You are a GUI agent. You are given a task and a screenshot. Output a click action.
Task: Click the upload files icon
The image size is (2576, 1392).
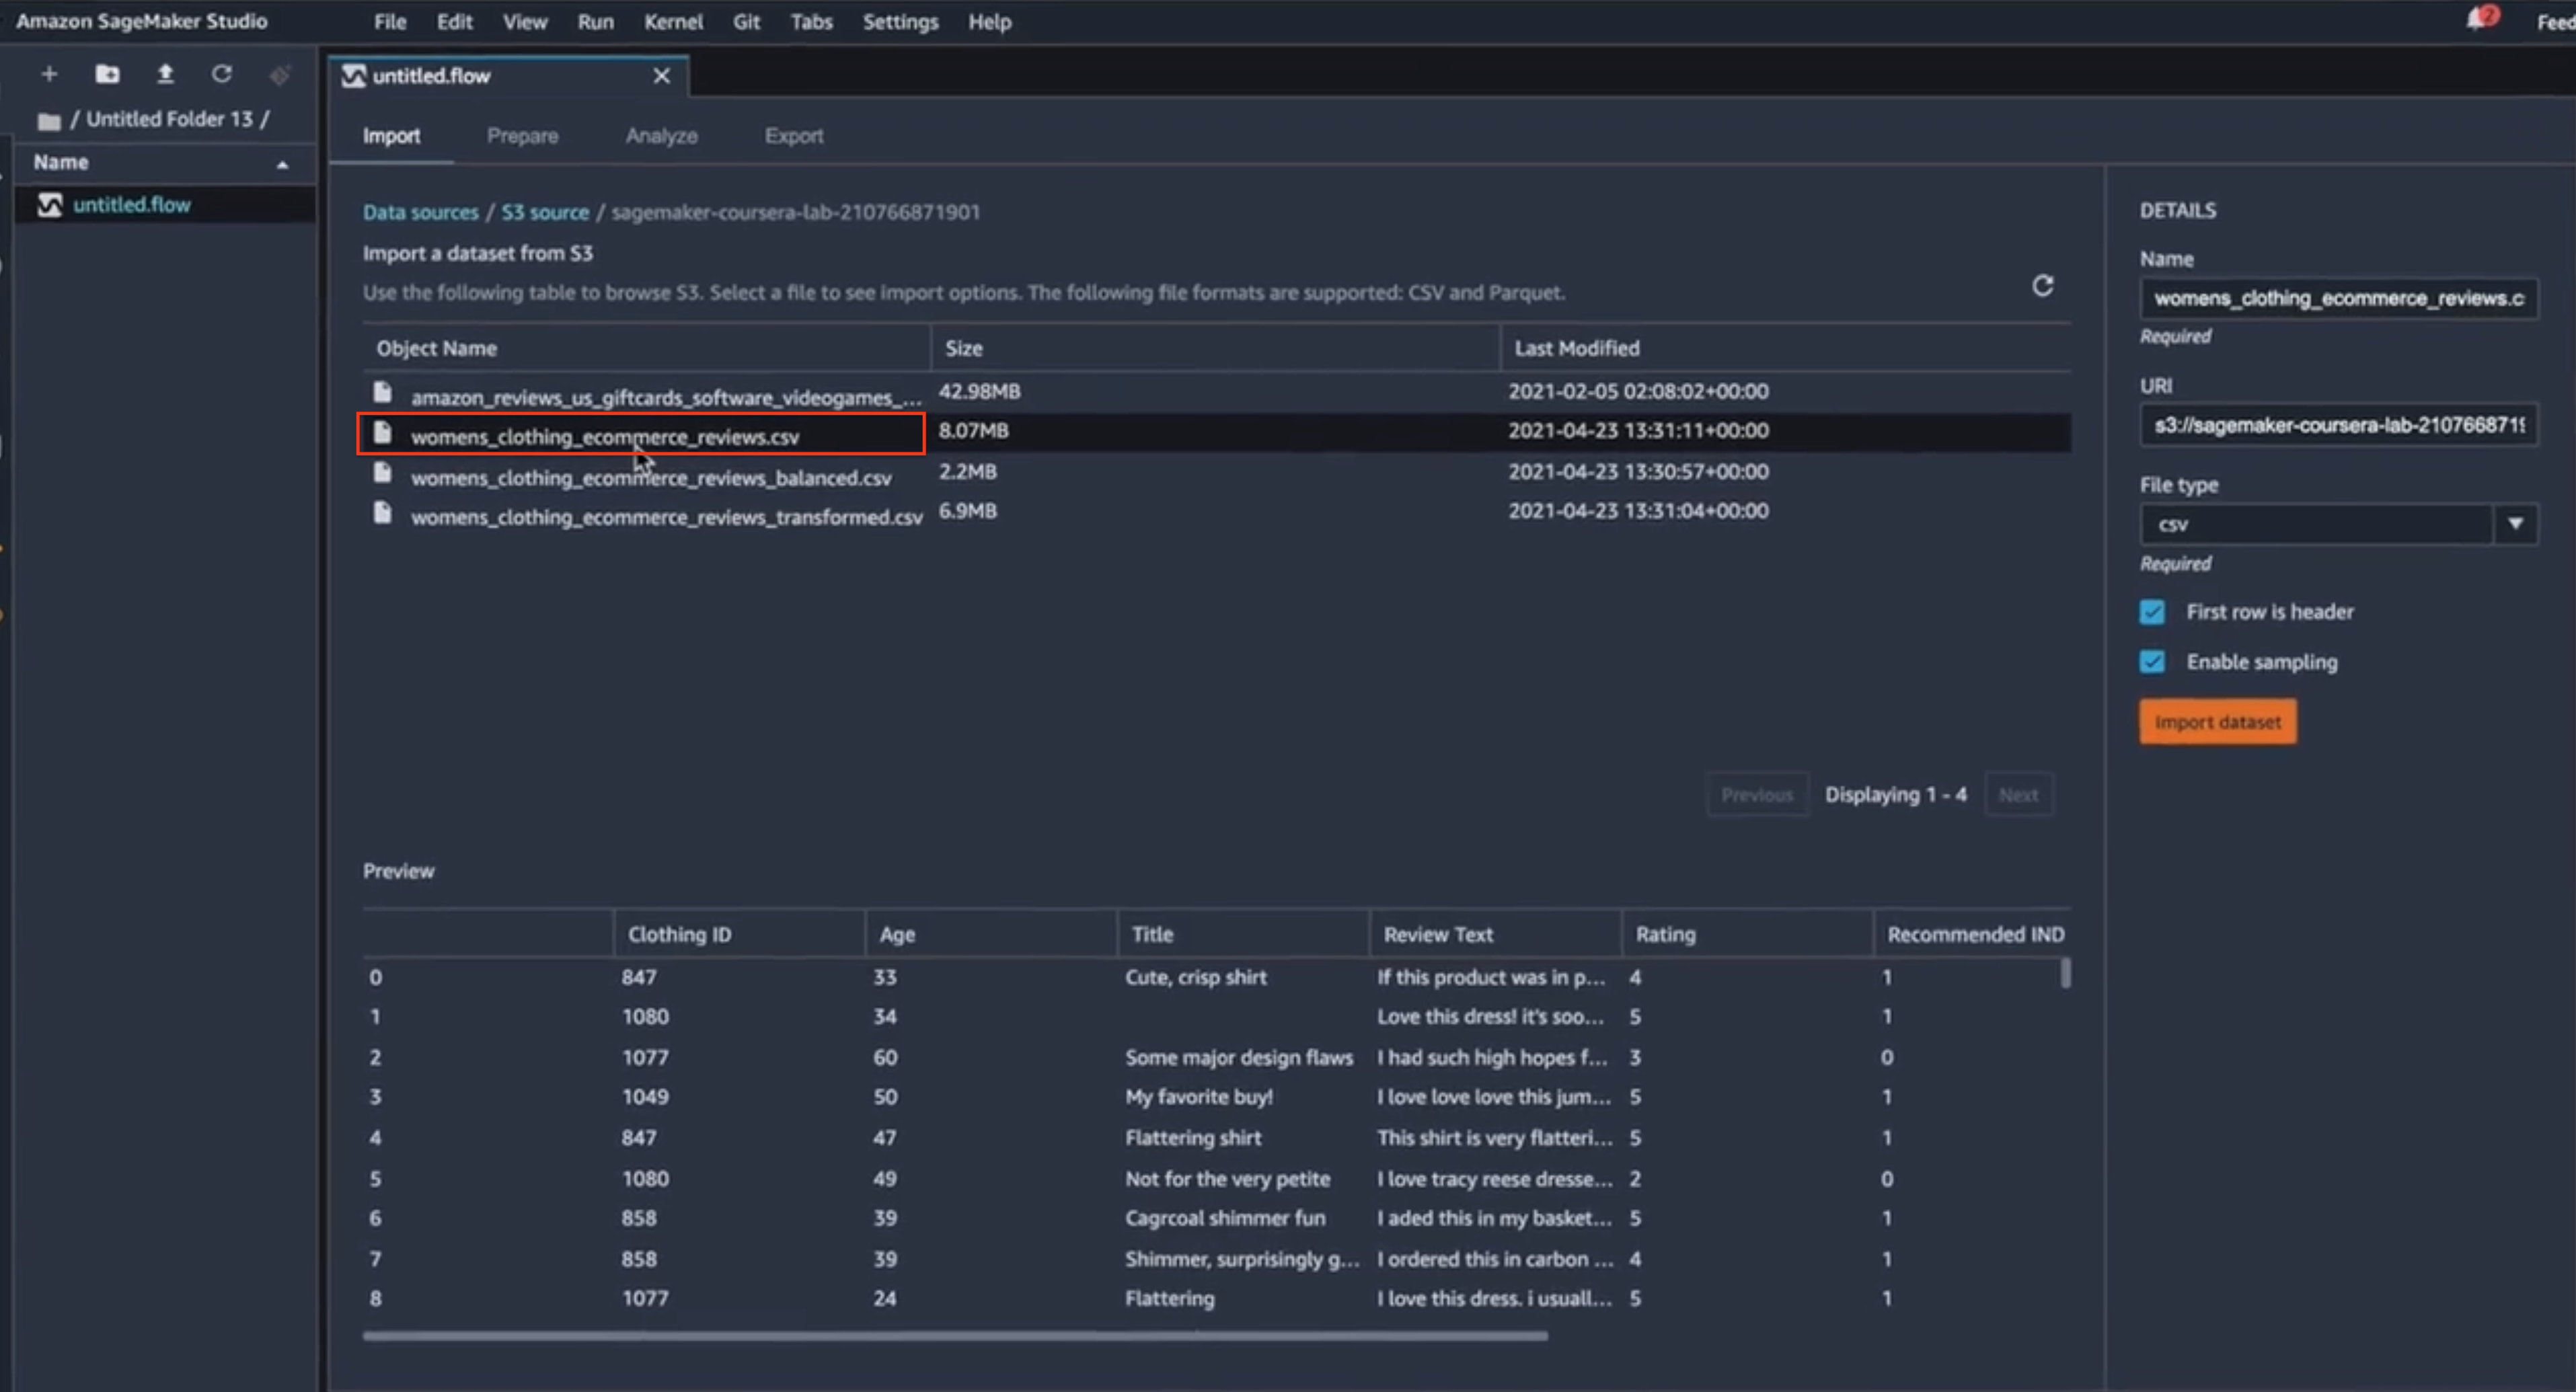point(165,74)
